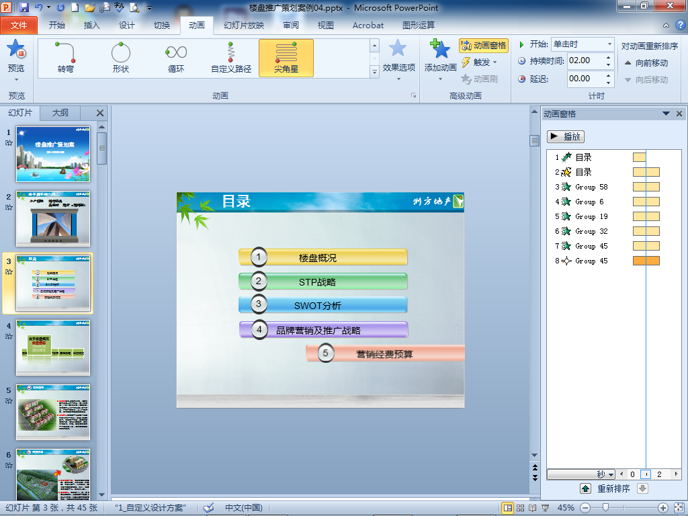
Task: Switch to the 审阅 ribbon tab
Action: (x=290, y=25)
